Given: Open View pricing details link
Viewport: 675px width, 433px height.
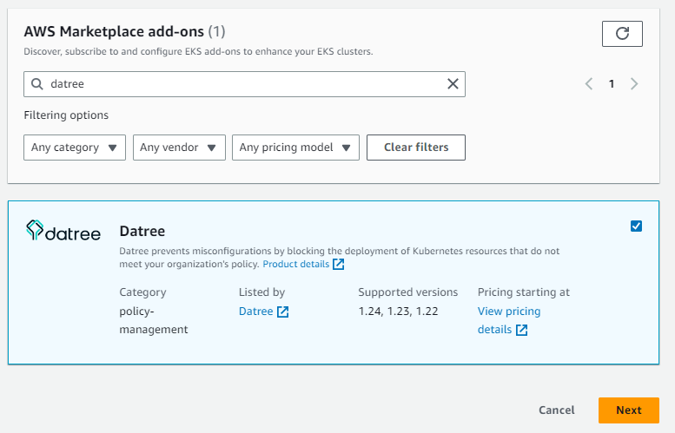Looking at the screenshot, I should [509, 320].
